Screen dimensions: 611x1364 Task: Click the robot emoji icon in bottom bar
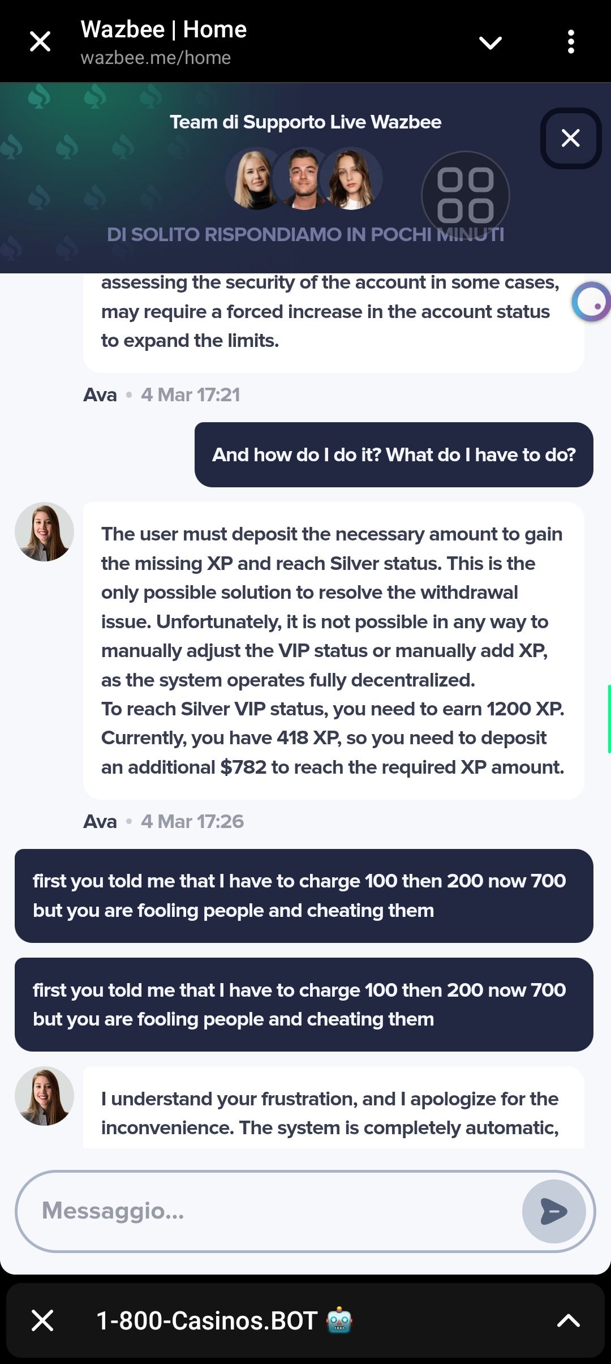(339, 1320)
